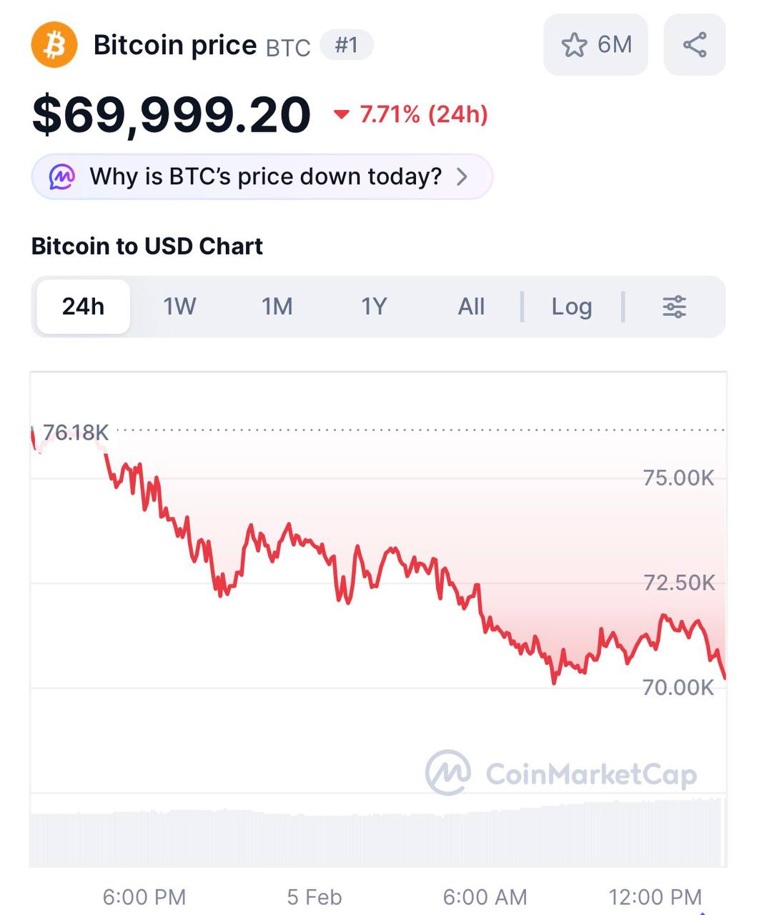The width and height of the screenshot is (757, 915).
Task: Select the 1Y chart range tab
Action: pos(374,307)
